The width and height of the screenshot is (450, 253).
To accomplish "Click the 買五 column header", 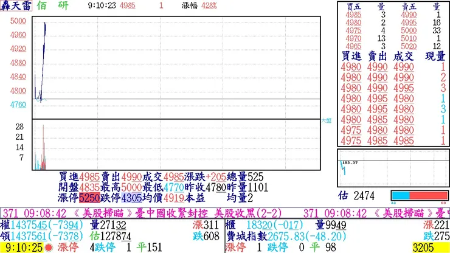I will (353, 7).
